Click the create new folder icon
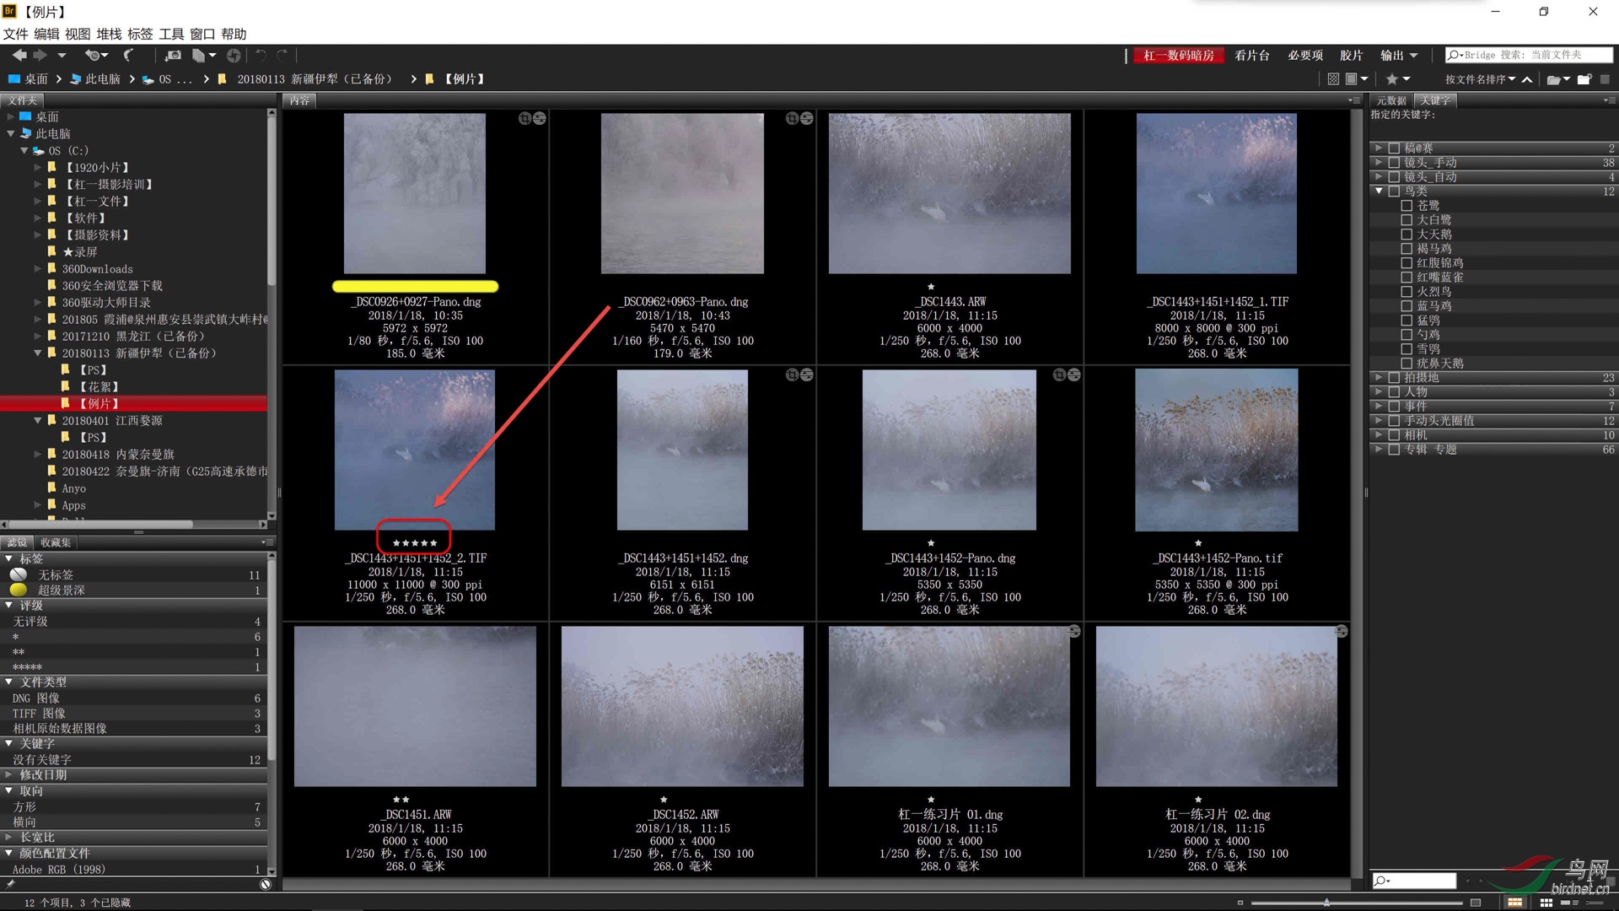Image resolution: width=1619 pixels, height=911 pixels. pos(1584,78)
